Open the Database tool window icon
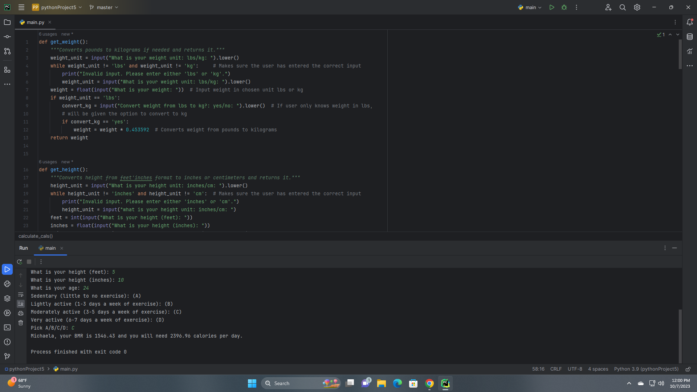Image resolution: width=697 pixels, height=392 pixels. click(690, 37)
